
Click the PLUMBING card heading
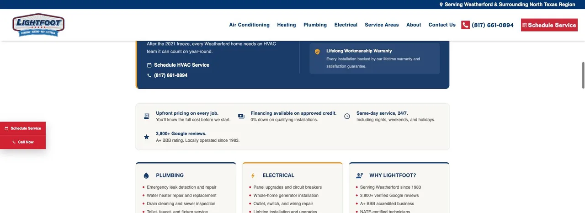coord(170,176)
